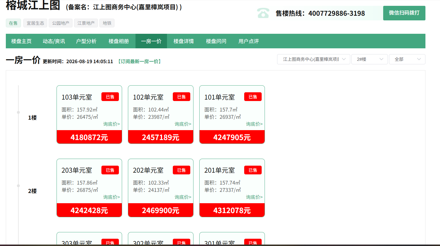This screenshot has height=246, width=440.
Task: Click the 宜居生态 tag
Action: pos(35,23)
